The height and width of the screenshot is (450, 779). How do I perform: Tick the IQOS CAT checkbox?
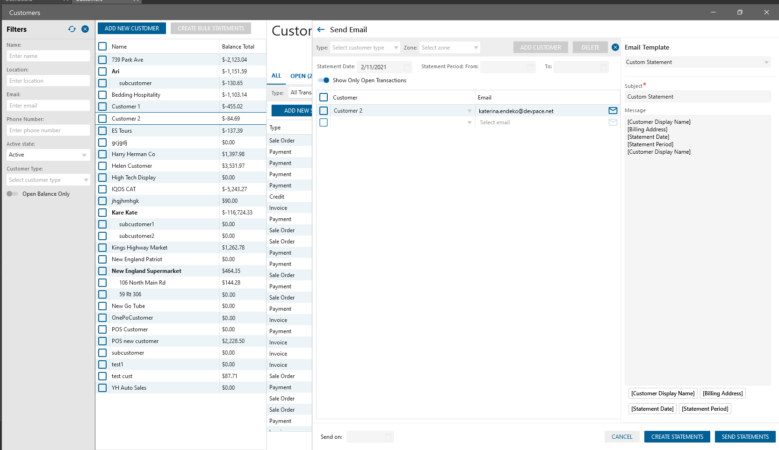point(102,189)
